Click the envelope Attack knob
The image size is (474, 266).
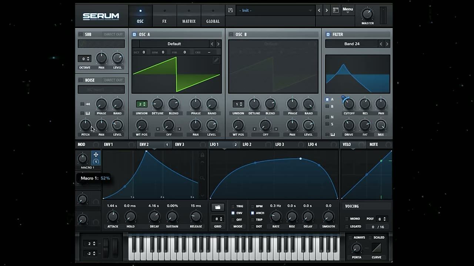(x=113, y=217)
